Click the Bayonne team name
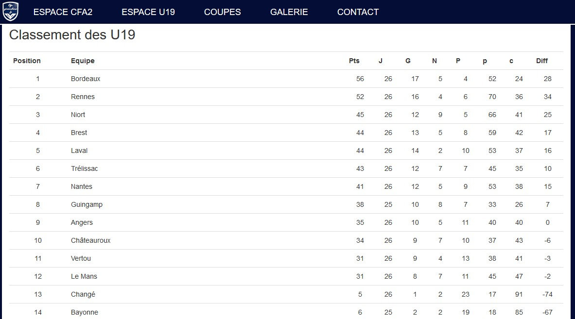The width and height of the screenshot is (575, 319). pos(85,312)
